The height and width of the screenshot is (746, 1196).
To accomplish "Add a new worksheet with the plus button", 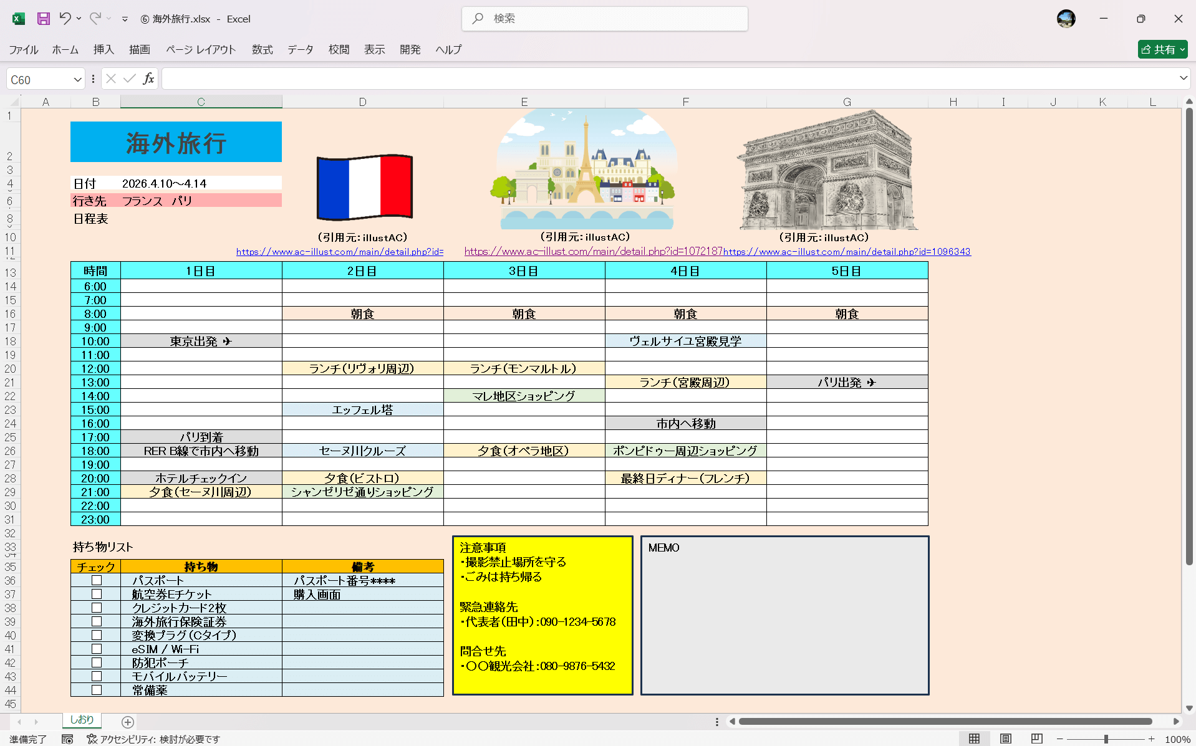I will (128, 722).
